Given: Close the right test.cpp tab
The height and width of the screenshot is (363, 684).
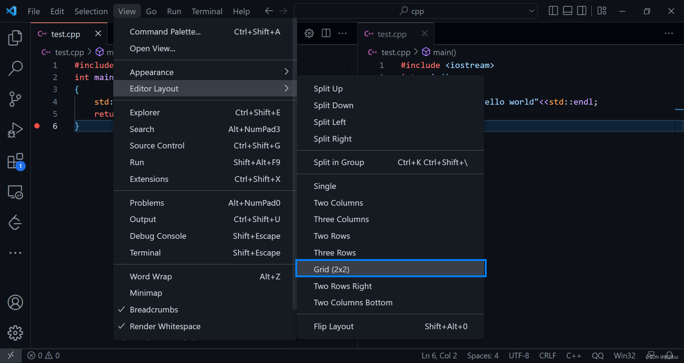Looking at the screenshot, I should [424, 33].
